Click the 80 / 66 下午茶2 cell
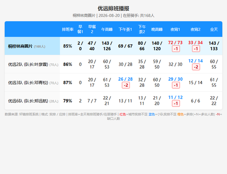This screenshot has height=174, width=227. tap(142, 46)
